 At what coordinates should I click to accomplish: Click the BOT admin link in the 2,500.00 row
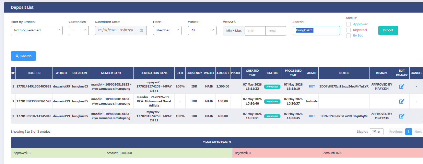click(312, 87)
